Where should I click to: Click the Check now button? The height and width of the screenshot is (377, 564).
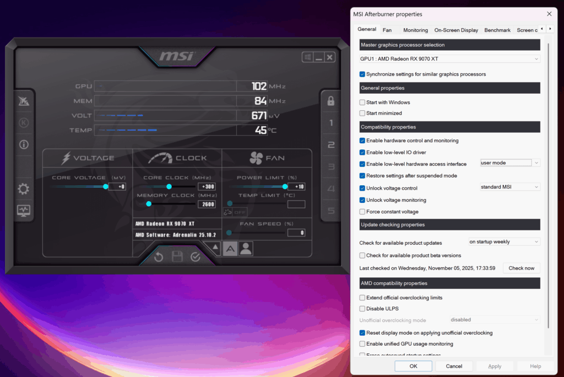click(521, 268)
